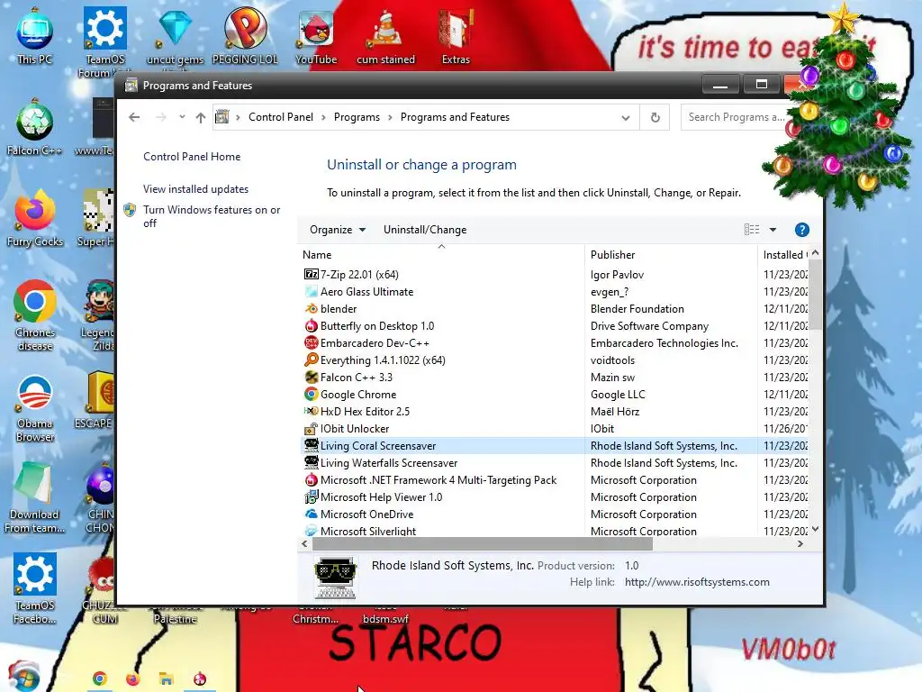Open the recent locations dropdown arrow
Screen dimensions: 922x692
click(x=182, y=116)
